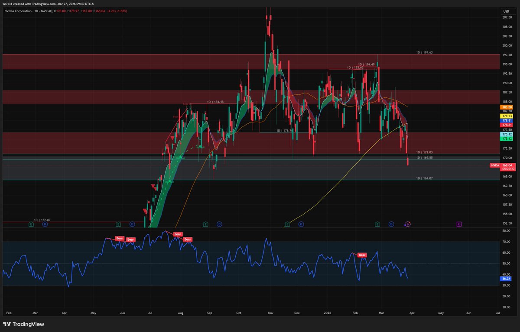This screenshot has height=332, width=520.
Task: Click the dividend D marker in mid-June 2025
Action: pos(132,224)
